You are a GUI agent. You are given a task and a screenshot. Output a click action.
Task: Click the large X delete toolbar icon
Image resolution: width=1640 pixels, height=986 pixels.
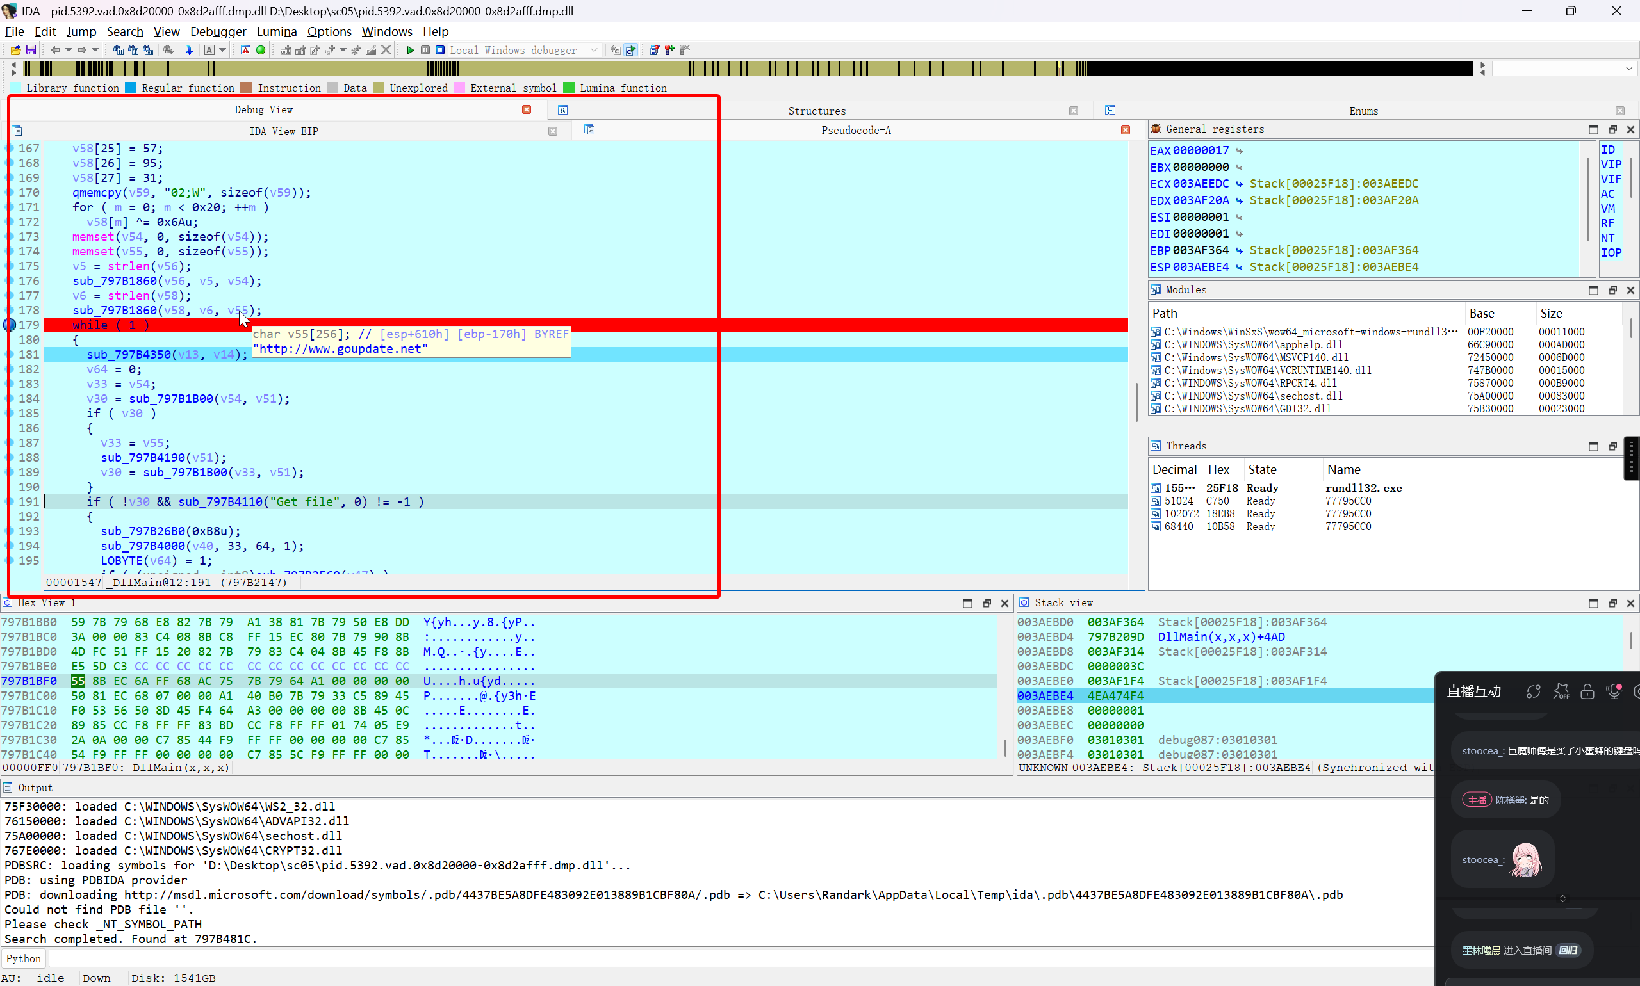[x=386, y=50]
